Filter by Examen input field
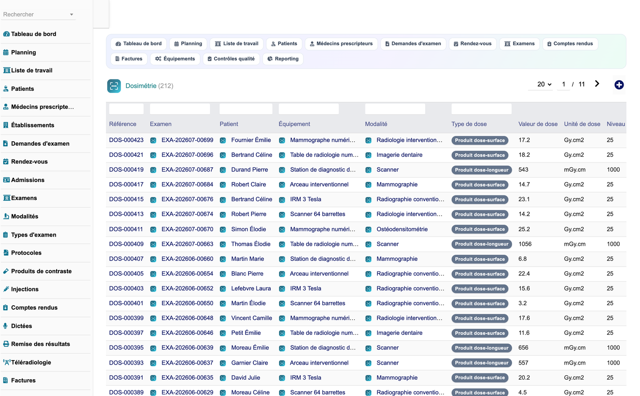Viewport: 640px width, 396px height. 180,109
